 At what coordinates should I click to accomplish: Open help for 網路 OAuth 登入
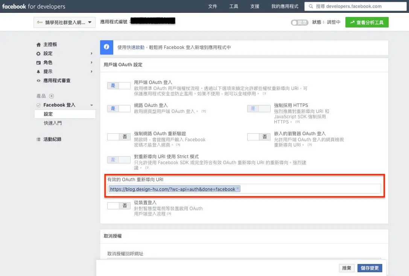(x=204, y=111)
